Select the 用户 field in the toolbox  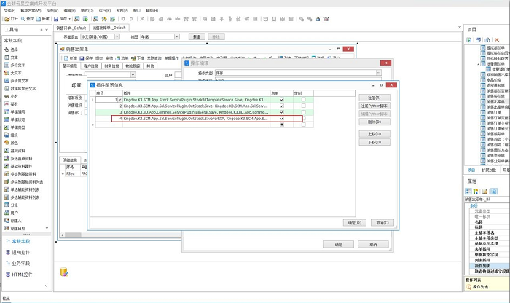[x=15, y=212]
